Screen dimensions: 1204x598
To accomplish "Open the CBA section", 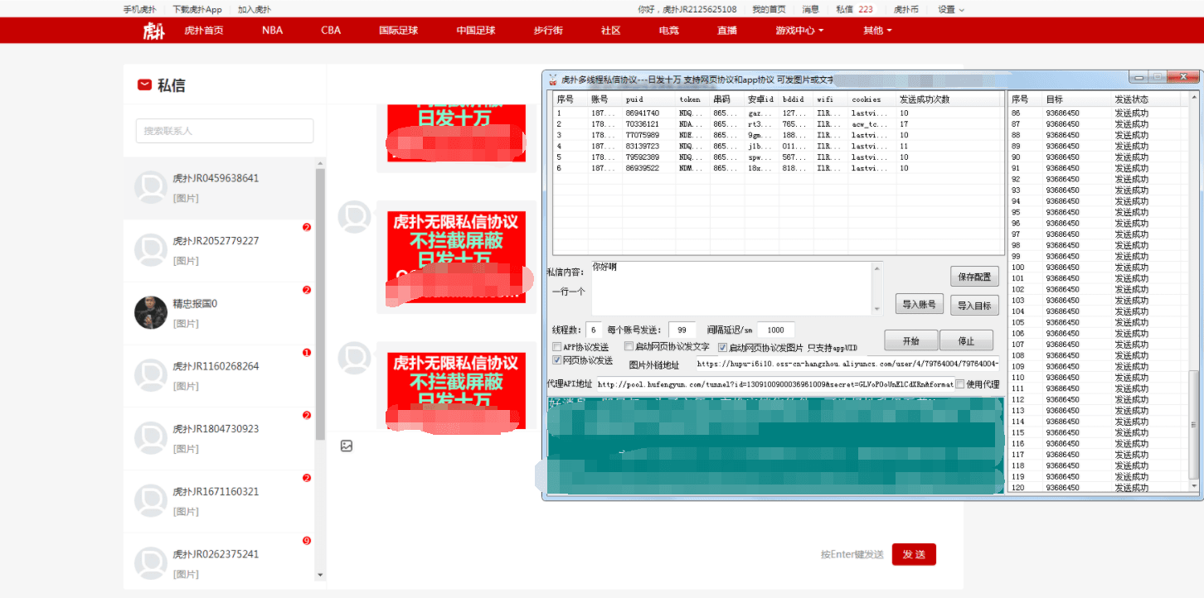I will [331, 31].
